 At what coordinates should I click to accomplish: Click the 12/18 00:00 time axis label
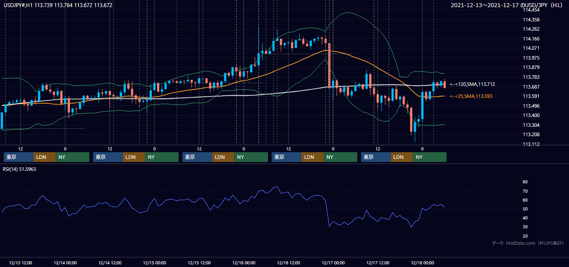coord(423,263)
